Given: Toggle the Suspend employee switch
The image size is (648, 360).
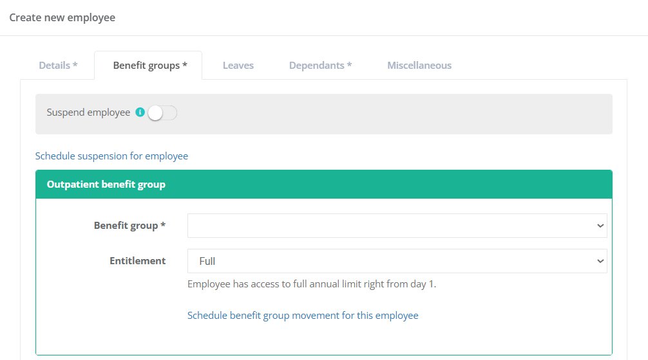Looking at the screenshot, I should click(162, 113).
